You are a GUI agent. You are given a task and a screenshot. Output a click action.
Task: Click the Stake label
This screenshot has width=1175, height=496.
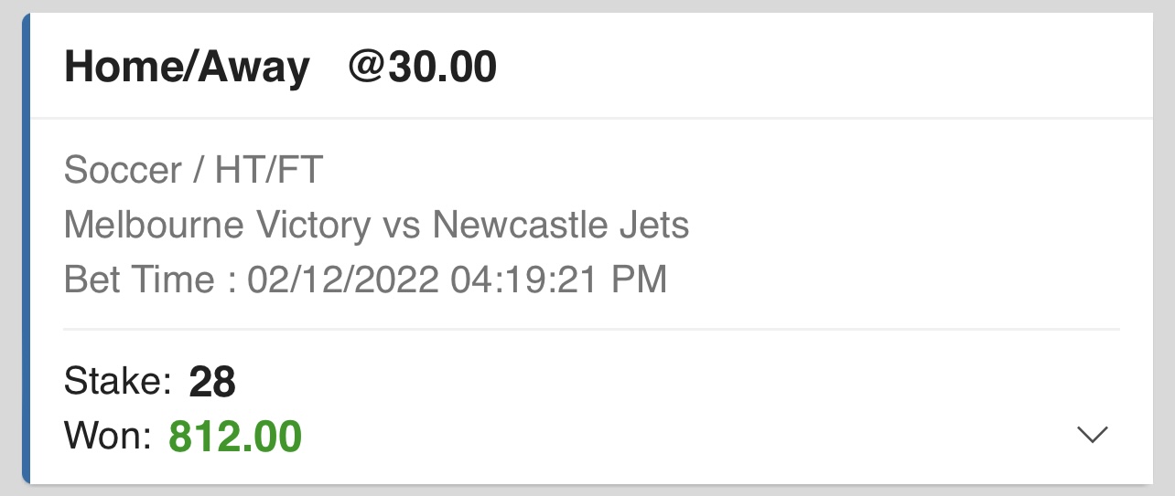pos(118,382)
